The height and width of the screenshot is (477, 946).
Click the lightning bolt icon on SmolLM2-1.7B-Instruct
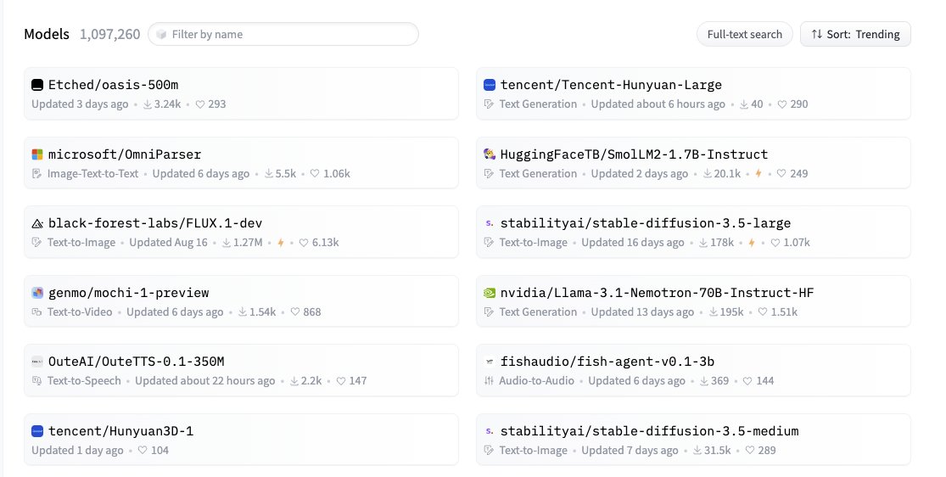coord(758,174)
